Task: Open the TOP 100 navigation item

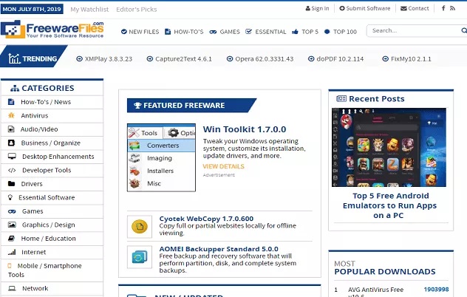Action: [x=341, y=32]
